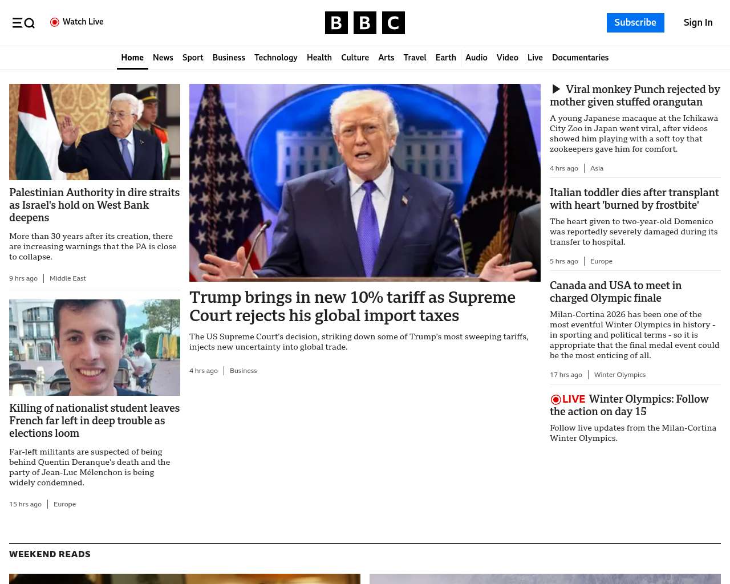This screenshot has height=584, width=730.
Task: Click the '17 hrs ago' timestamp
Action: pos(566,375)
